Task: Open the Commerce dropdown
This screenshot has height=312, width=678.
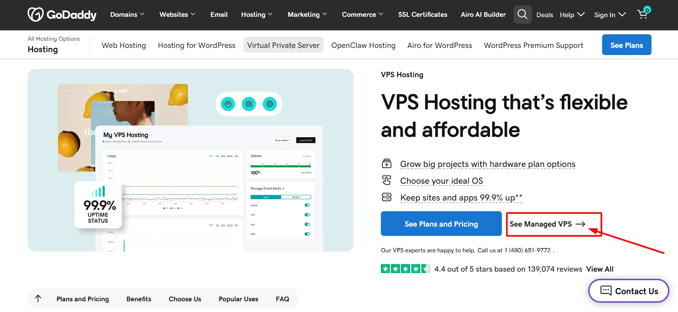Action: click(x=363, y=15)
